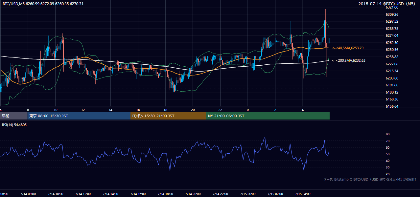Viewport: 420px width, 197px height.
Task: Click the 6285.78 price axis label
Action: (x=392, y=29)
